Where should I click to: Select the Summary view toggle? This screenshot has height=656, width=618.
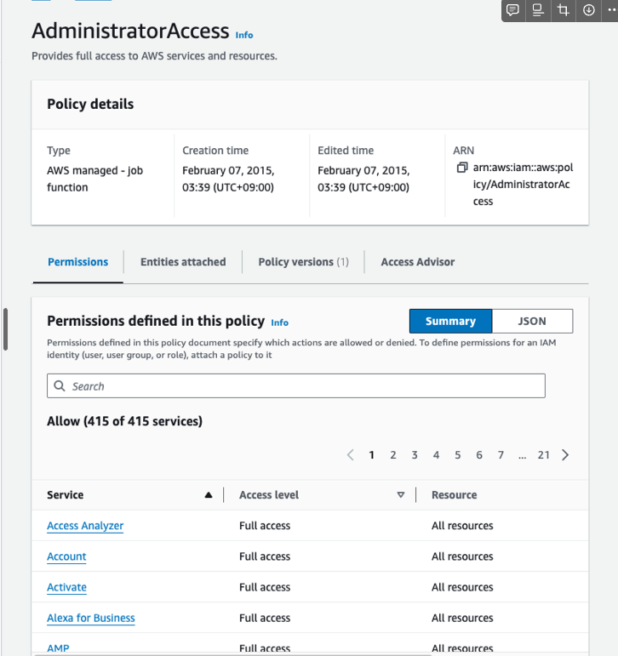pyautogui.click(x=450, y=321)
